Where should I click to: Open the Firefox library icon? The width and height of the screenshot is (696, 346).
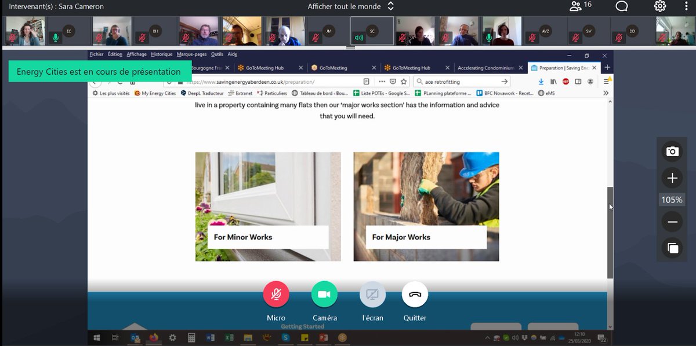pyautogui.click(x=554, y=82)
